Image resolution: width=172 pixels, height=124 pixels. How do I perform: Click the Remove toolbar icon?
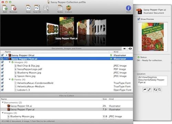click(14, 8)
